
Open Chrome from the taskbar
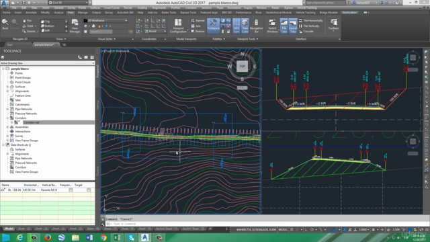point(103,237)
